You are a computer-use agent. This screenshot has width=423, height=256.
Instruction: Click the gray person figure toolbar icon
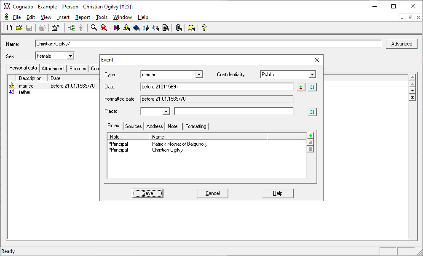tap(80, 28)
